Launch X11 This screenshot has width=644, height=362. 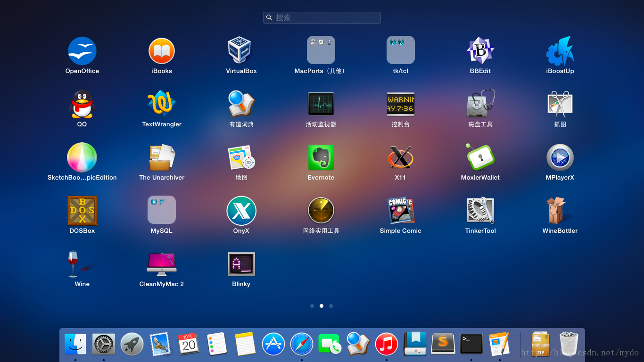tap(401, 157)
